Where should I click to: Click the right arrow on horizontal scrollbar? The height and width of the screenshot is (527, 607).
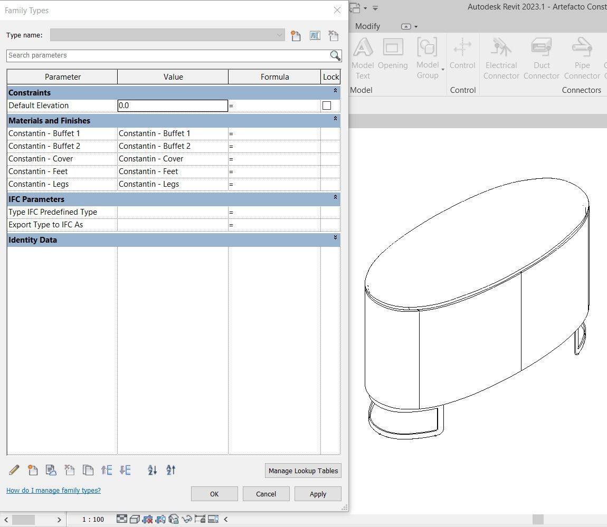click(59, 520)
